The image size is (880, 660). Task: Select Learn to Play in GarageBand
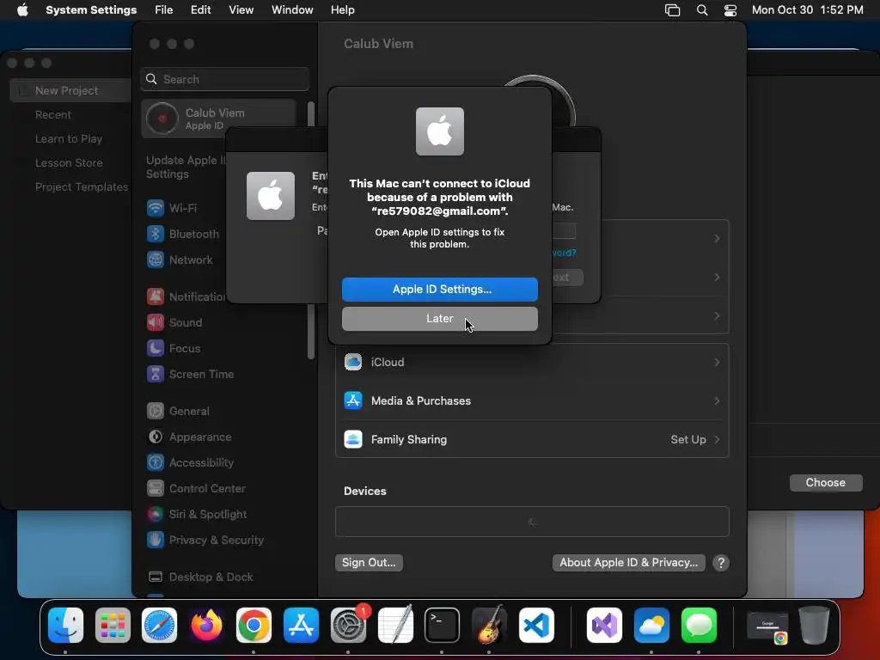click(x=69, y=138)
